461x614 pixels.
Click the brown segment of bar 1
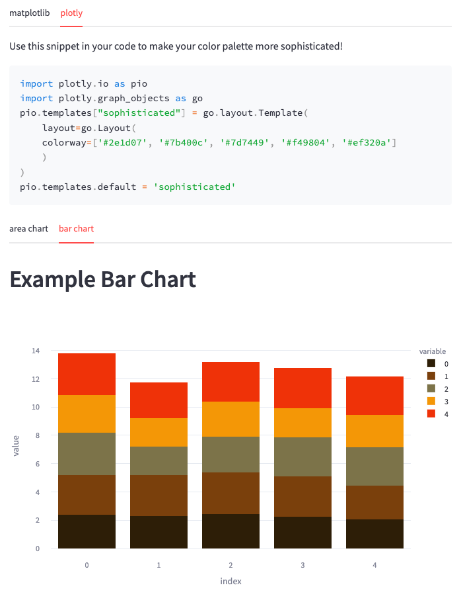tap(159, 496)
